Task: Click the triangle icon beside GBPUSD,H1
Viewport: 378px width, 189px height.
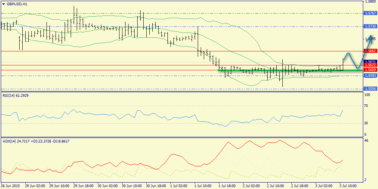Action: coord(3,4)
